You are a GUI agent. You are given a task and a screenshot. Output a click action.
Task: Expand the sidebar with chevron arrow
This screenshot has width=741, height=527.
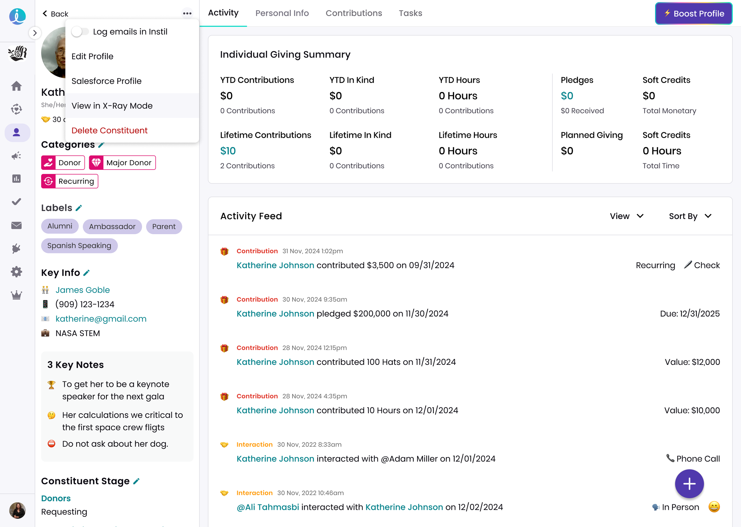tap(35, 33)
